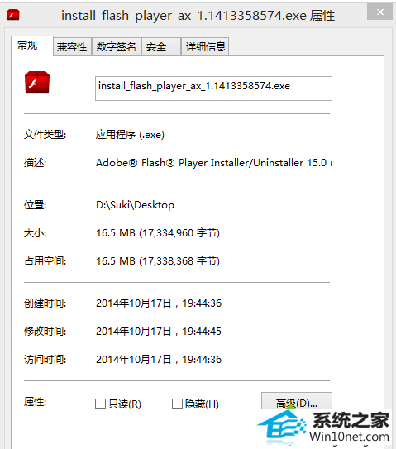Click the window title text install_flash_player_ax 属性

click(x=198, y=16)
